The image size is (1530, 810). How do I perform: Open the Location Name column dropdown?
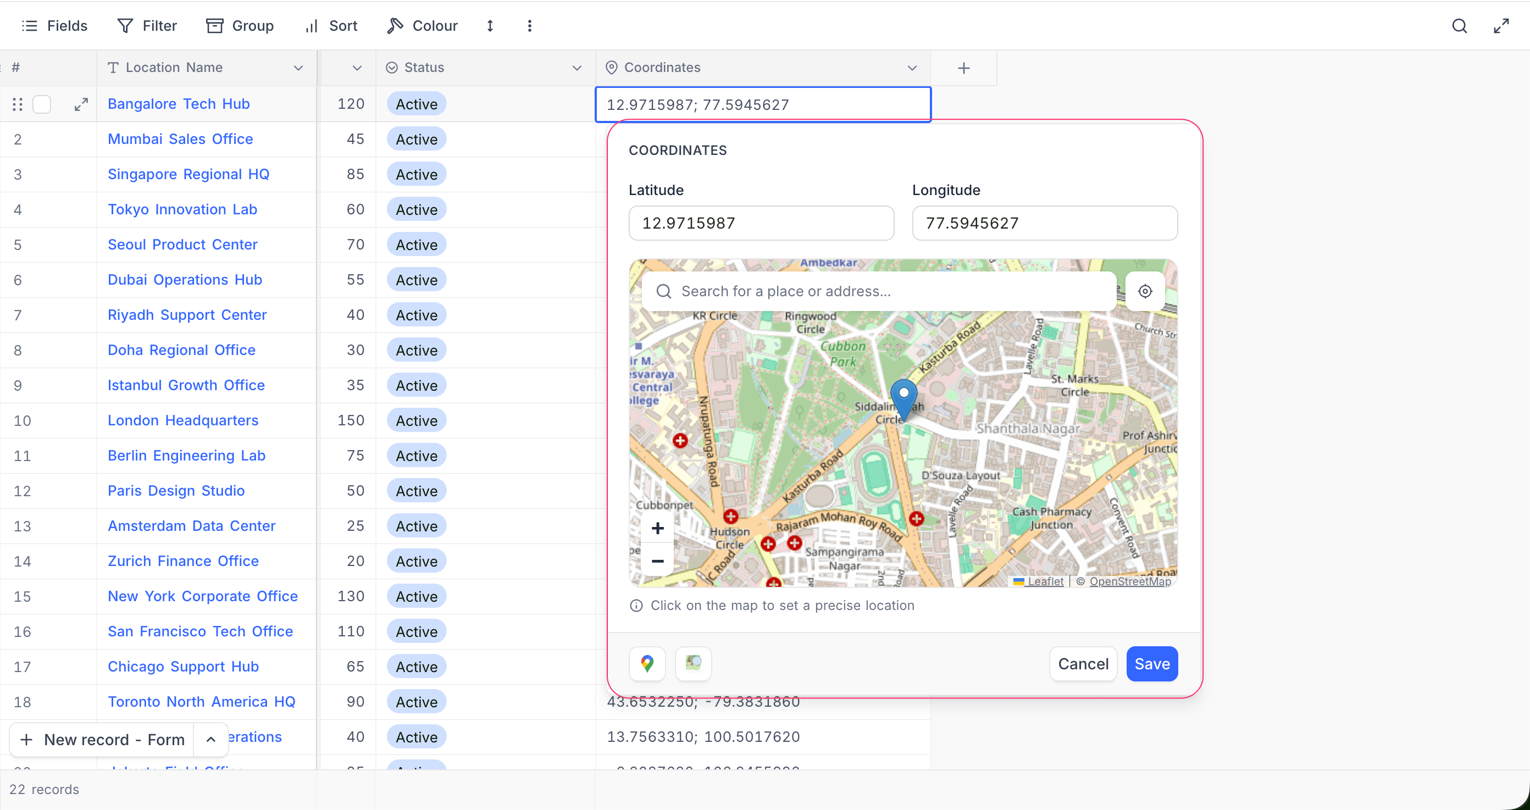298,68
